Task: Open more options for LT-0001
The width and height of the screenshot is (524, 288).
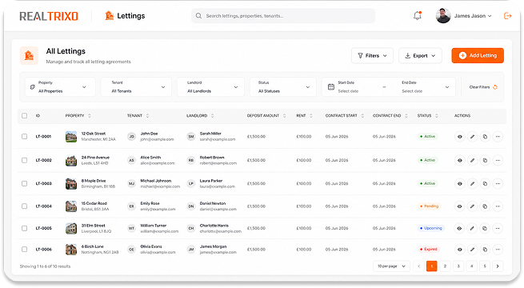Action: (x=498, y=136)
